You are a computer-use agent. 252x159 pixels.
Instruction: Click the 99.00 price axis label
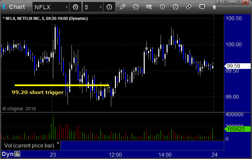click(x=232, y=97)
